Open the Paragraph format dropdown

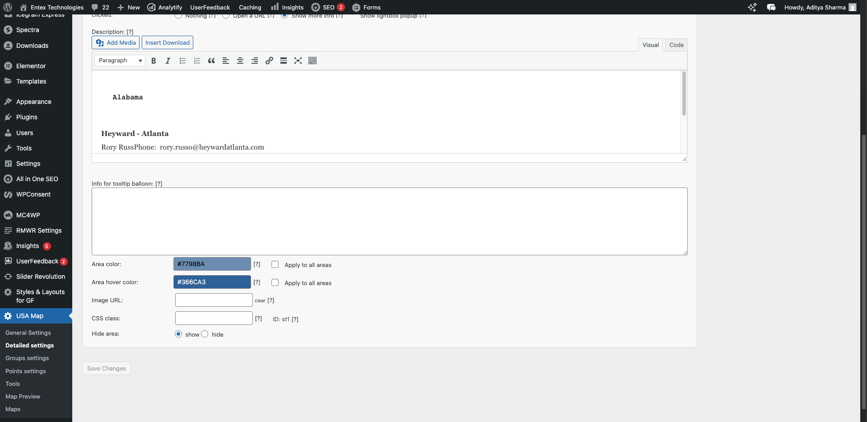pos(120,61)
